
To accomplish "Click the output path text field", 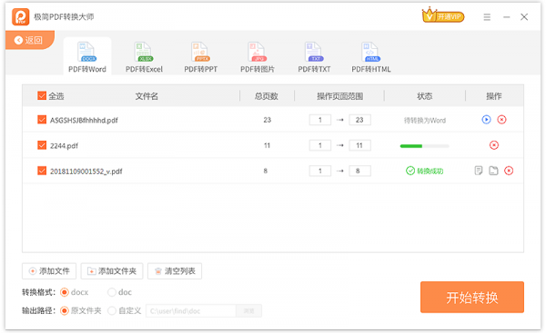I will 191,311.
